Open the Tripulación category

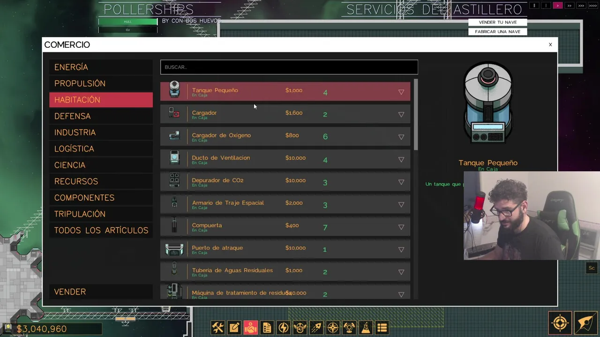tap(101, 214)
